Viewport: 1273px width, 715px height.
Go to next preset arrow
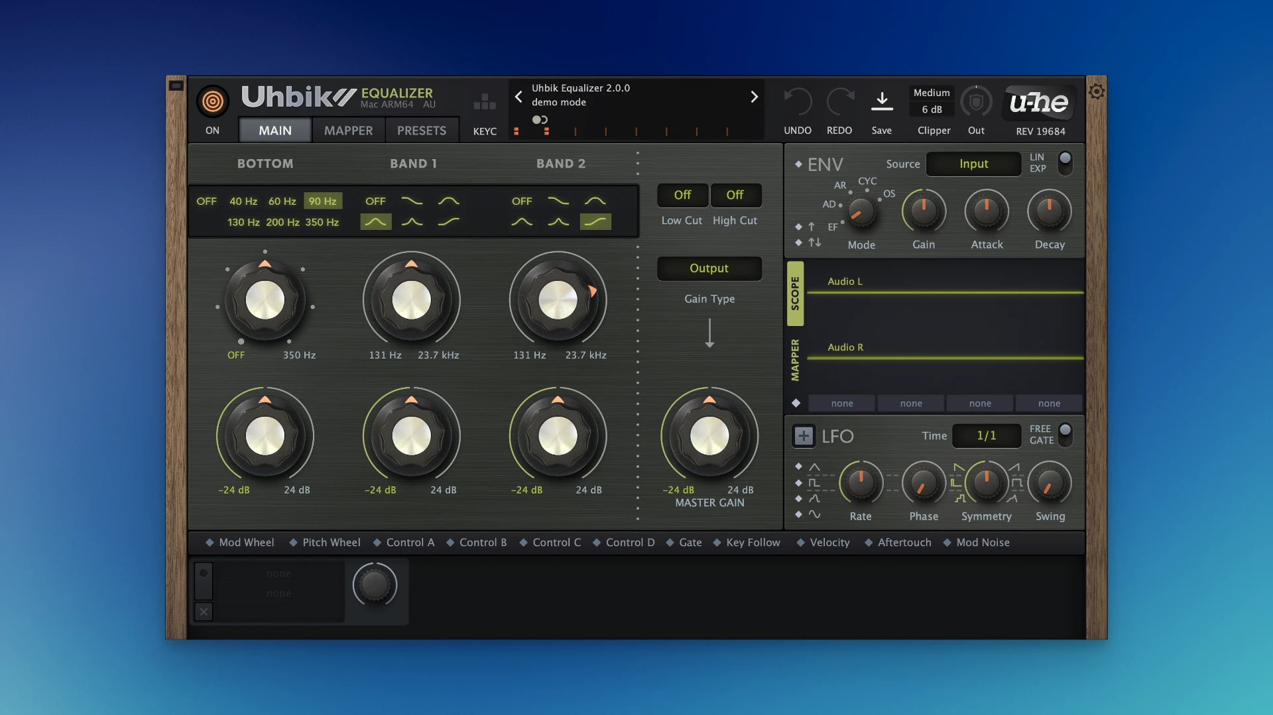tap(754, 97)
